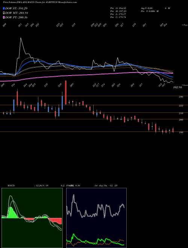Click the '(12,26,9) 18' MACD parameters text
The image size is (188, 248).
[x=41, y=186]
